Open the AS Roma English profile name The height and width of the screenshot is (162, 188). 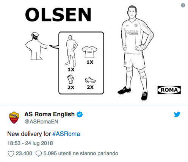(49, 114)
